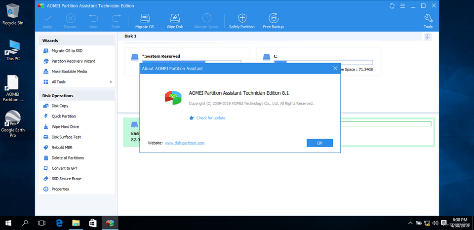
Task: Click the C: partition usage bar
Action: [323, 62]
